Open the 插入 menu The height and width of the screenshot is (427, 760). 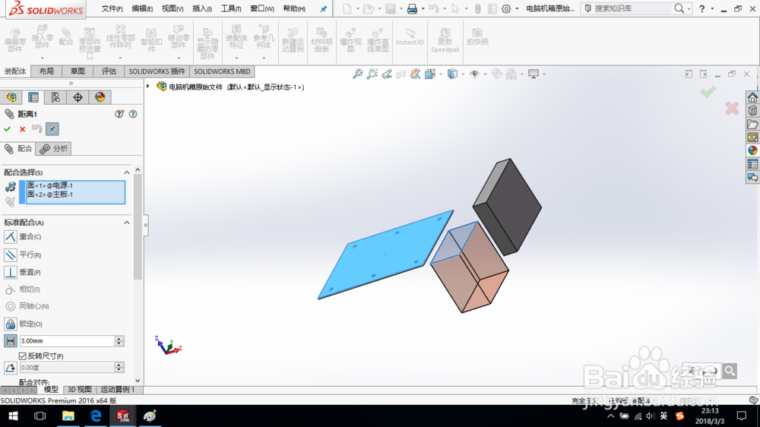tap(201, 8)
